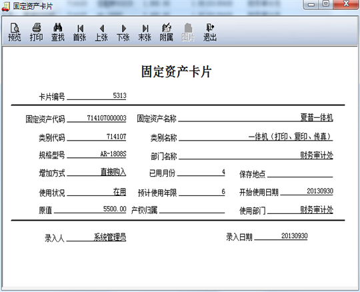
Task: Click the 打印 printer icon
Action: 36,32
